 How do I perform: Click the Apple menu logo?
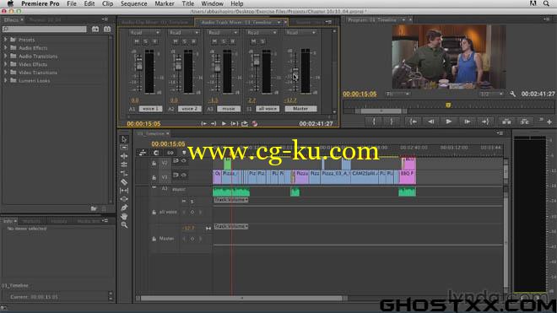pyautogui.click(x=10, y=3)
